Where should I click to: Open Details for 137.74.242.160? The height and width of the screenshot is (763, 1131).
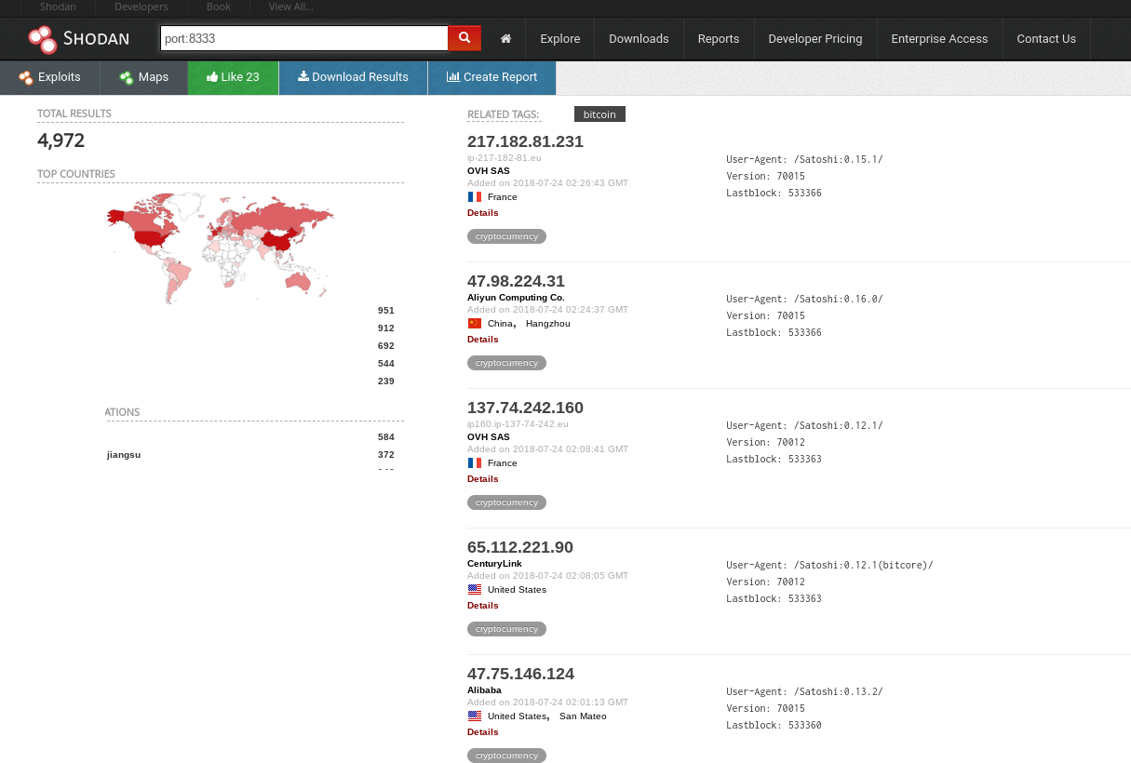pos(482,479)
